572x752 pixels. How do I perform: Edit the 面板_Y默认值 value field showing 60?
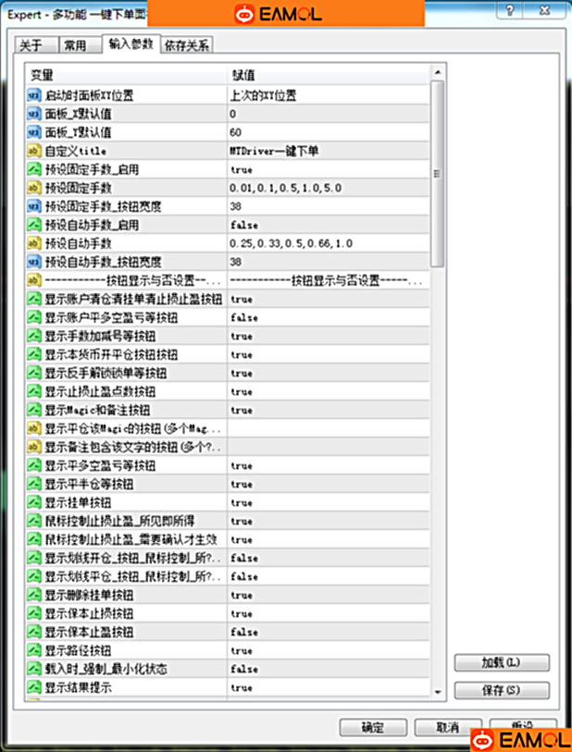click(x=329, y=132)
